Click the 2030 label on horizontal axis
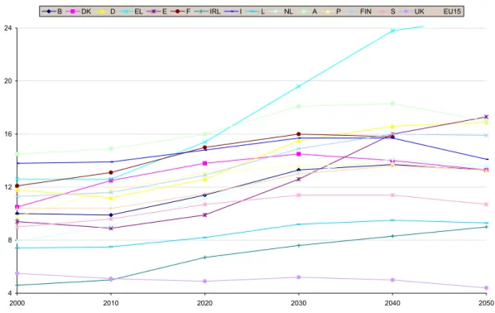 [299, 303]
